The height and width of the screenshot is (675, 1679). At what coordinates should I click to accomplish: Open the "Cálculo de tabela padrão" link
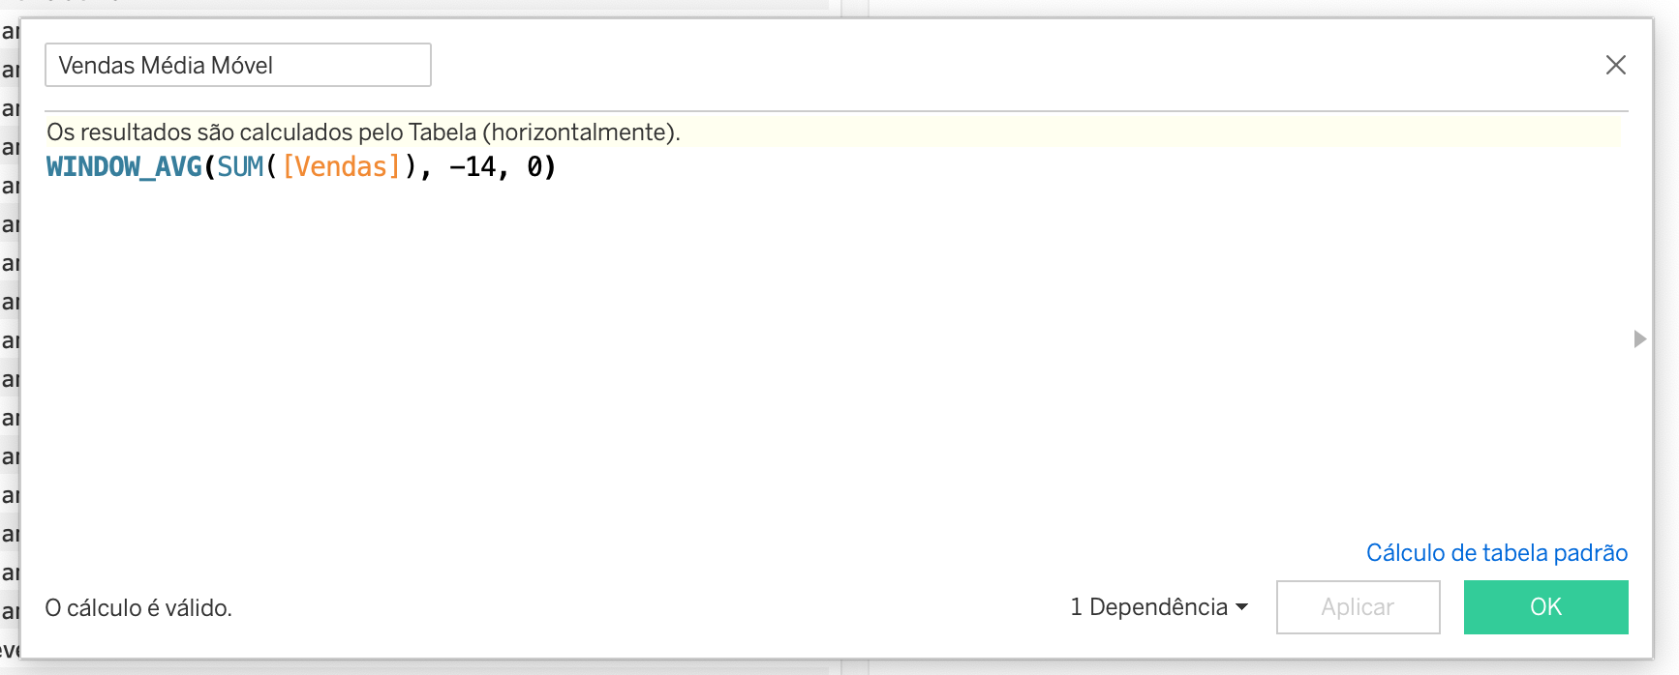pyautogui.click(x=1497, y=552)
